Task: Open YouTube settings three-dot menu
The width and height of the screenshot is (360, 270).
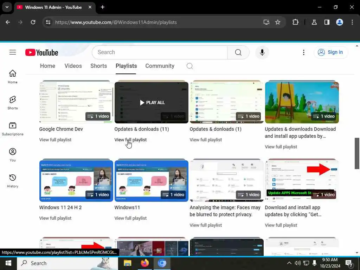Action: coord(303,52)
